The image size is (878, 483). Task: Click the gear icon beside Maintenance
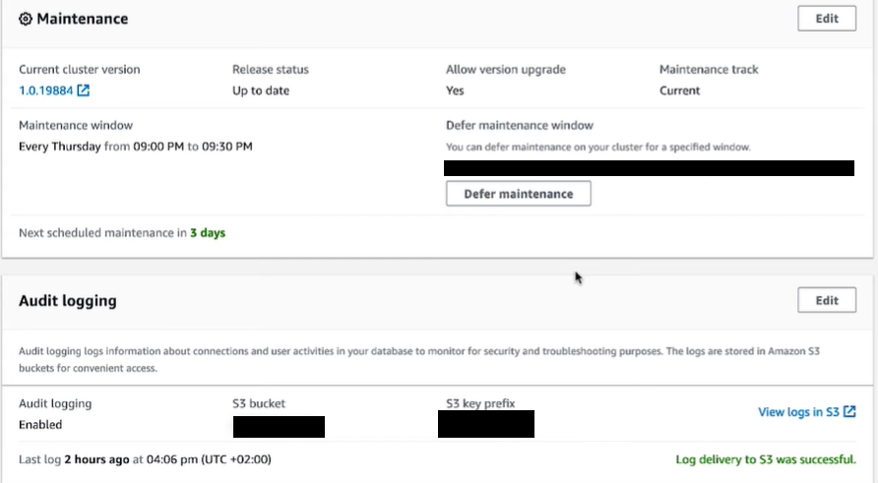pos(26,19)
